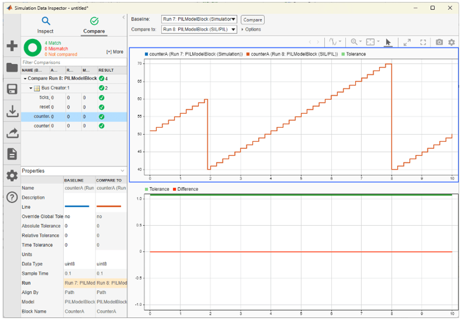Screen dimensions: 463x320
Task: Click the Import download icon in sidebar
Action: (12, 111)
